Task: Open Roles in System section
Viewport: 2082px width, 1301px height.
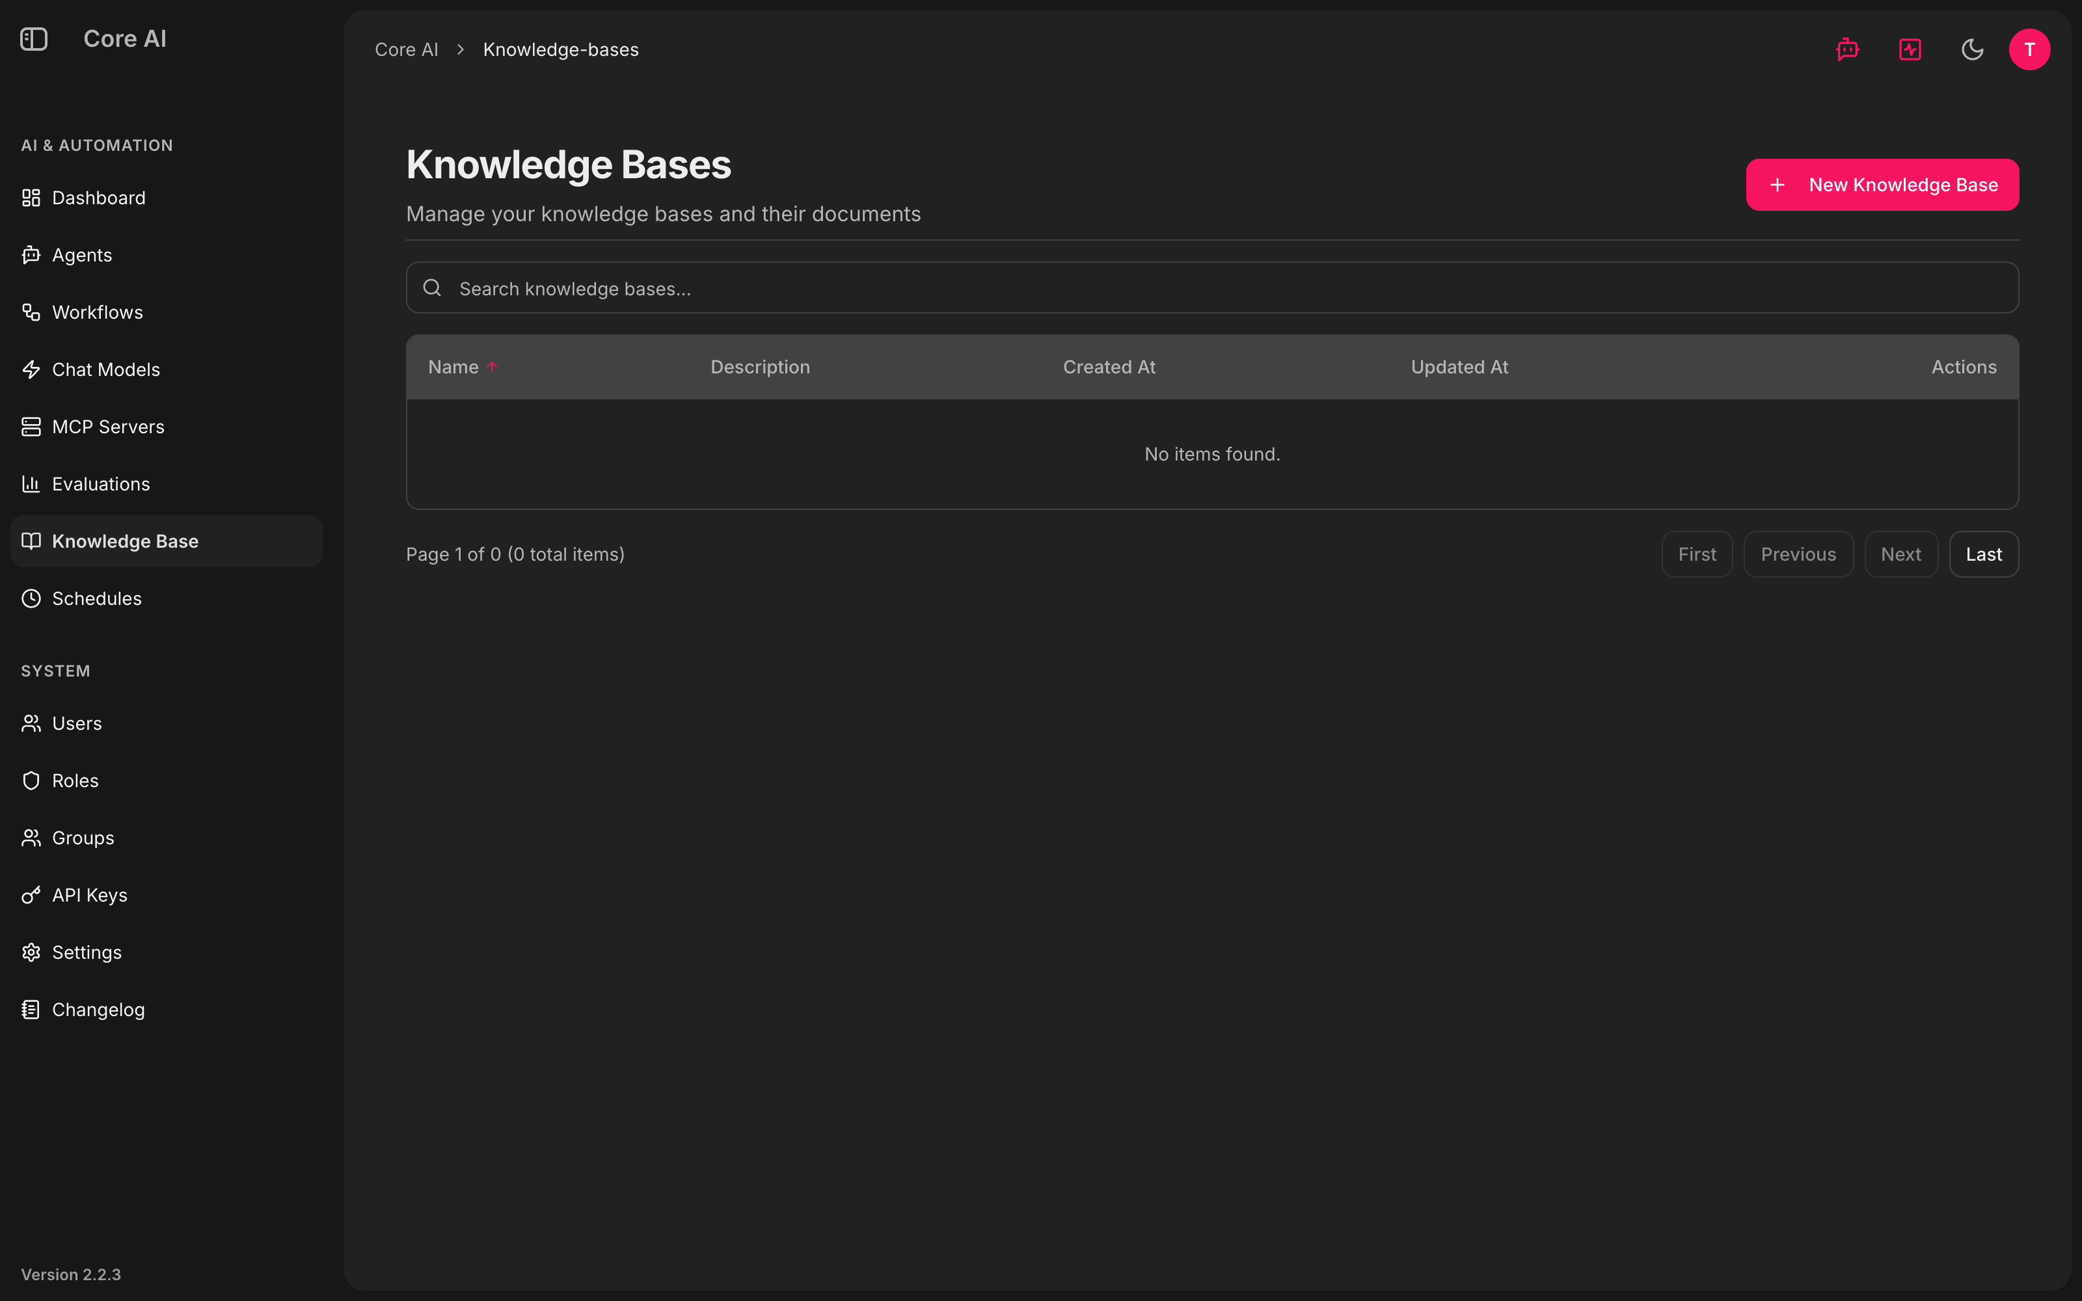Action: coord(166,781)
